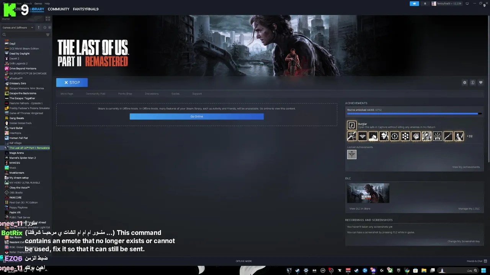The width and height of the screenshot is (490, 275).
Task: Select Gang Beasts in library
Action: 16,118
